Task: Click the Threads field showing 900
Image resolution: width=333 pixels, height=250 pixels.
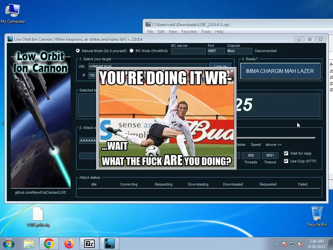Action: (x=251, y=155)
